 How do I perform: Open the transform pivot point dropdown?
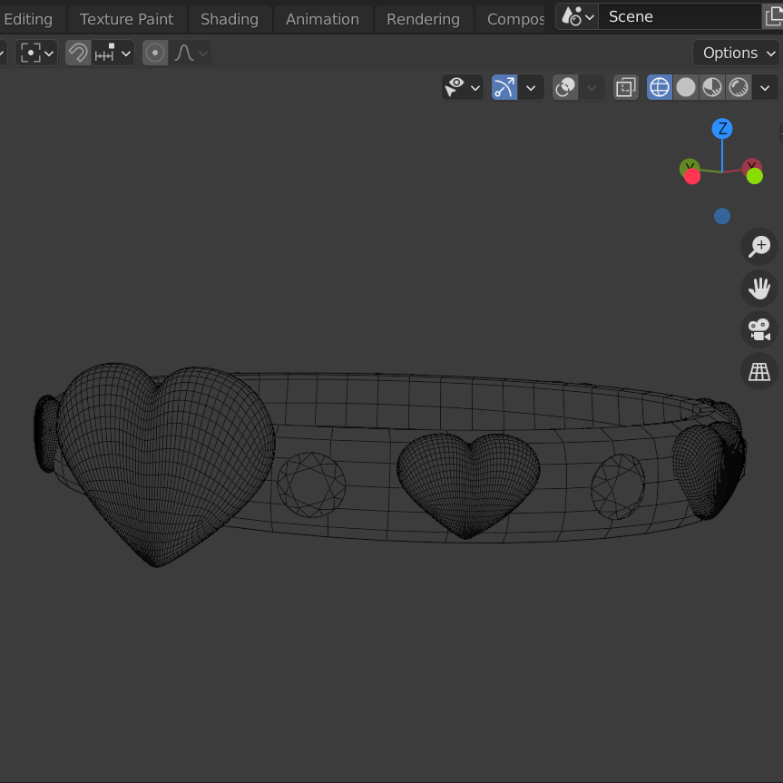click(x=36, y=53)
